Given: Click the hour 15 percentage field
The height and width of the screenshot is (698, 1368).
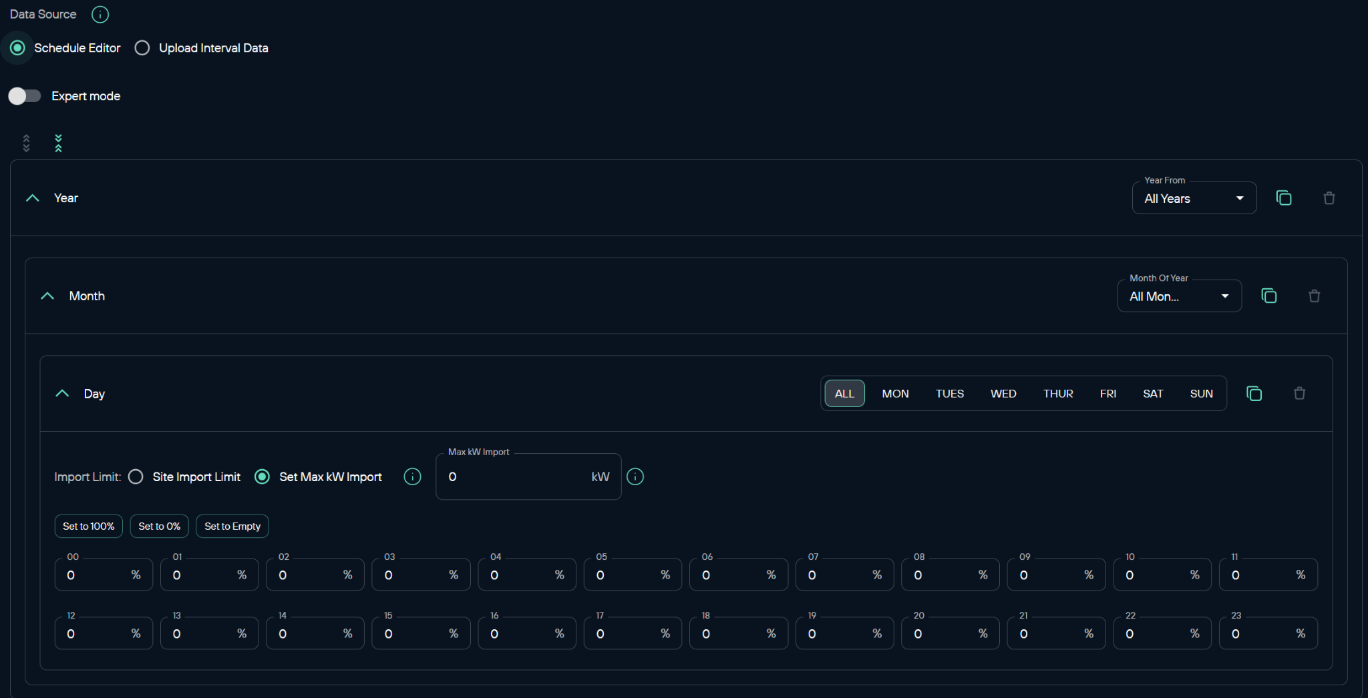Looking at the screenshot, I should coord(421,633).
